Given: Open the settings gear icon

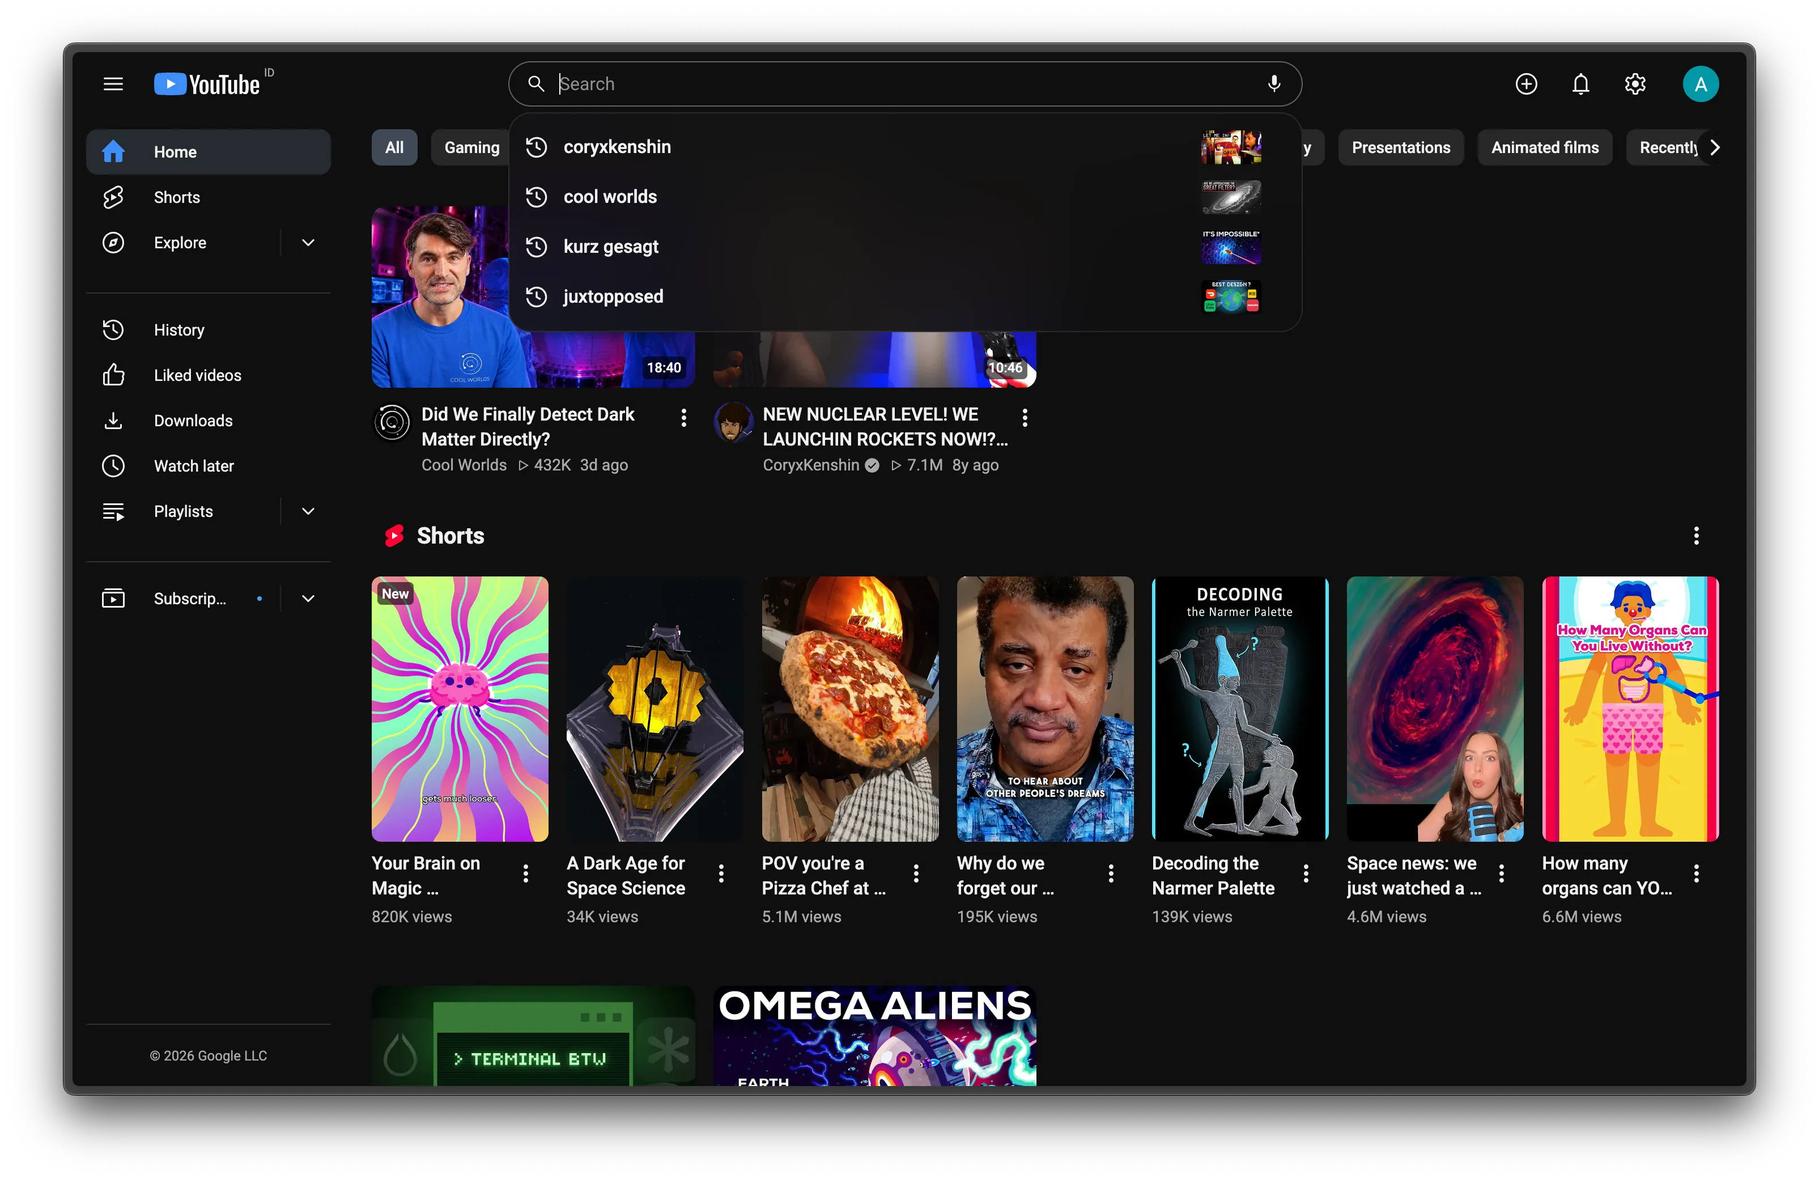Looking at the screenshot, I should tap(1635, 84).
